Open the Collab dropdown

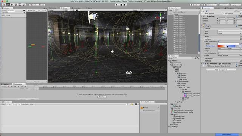(195, 5)
